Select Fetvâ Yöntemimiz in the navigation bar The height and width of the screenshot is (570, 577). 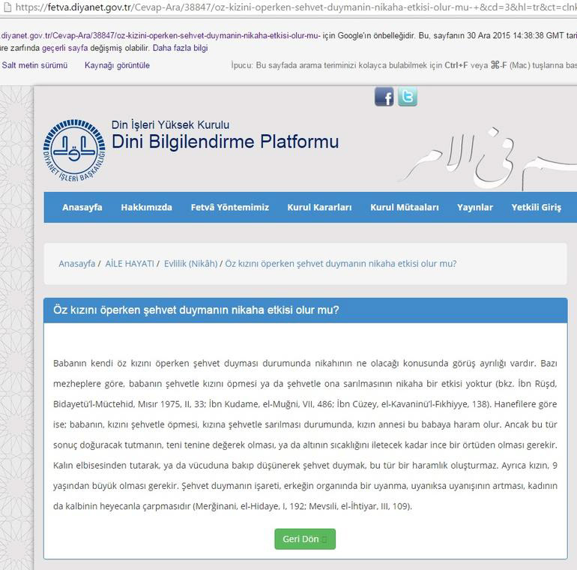point(229,207)
